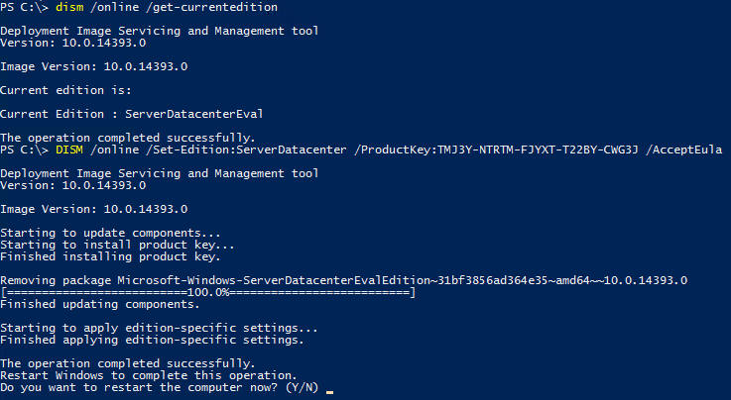Click the ServerDatacenterEval edition value

tap(194, 114)
